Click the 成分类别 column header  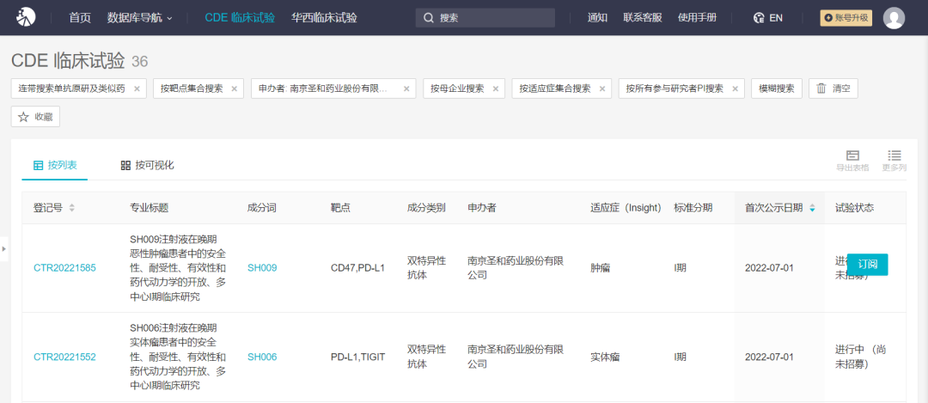point(426,208)
